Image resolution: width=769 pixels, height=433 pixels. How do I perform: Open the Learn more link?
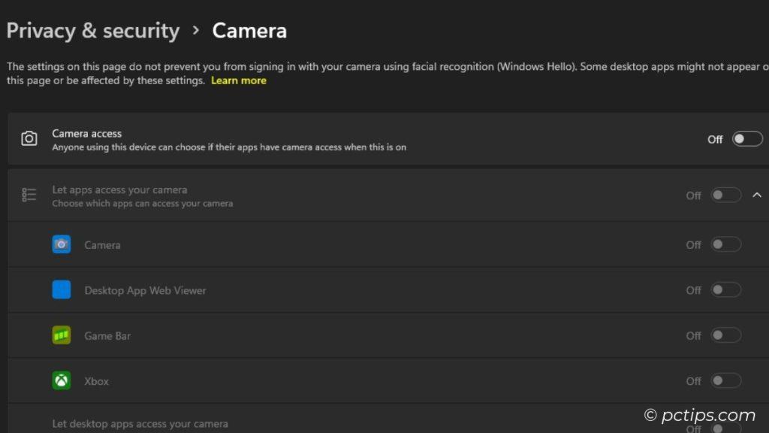coord(239,80)
